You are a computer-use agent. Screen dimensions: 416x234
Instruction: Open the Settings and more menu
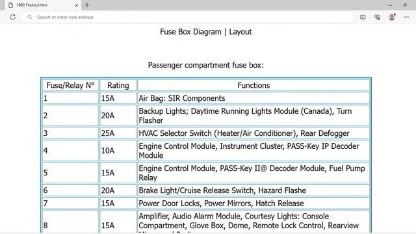tap(406, 17)
